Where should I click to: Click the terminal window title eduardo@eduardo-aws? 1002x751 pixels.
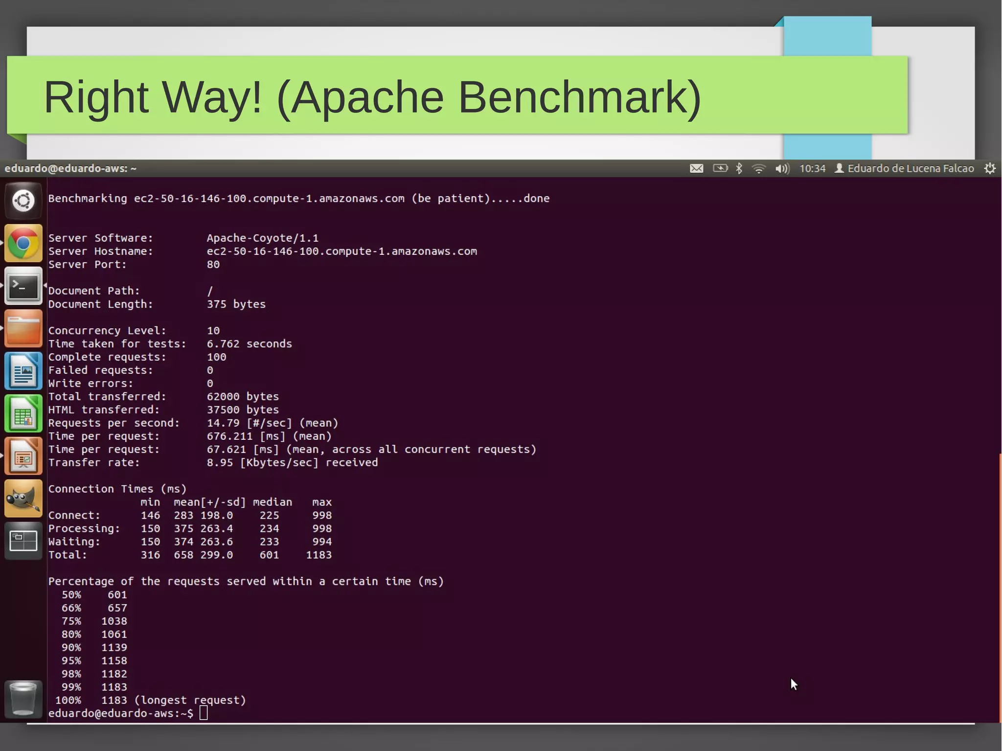(70, 169)
